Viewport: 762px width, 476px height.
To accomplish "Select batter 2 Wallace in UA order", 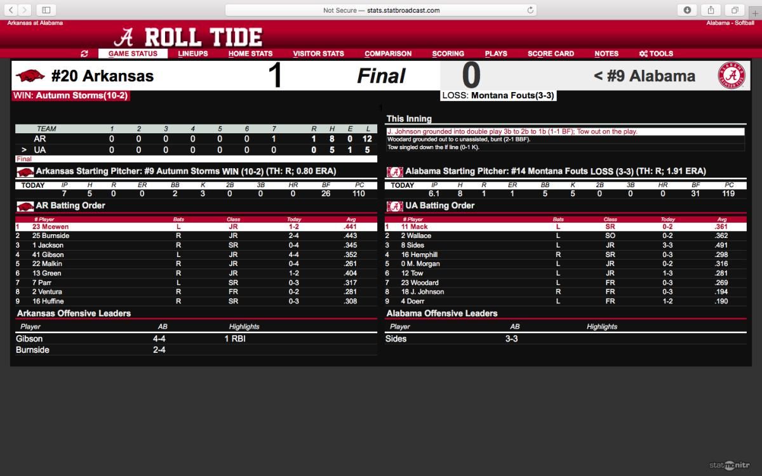I will coord(565,235).
